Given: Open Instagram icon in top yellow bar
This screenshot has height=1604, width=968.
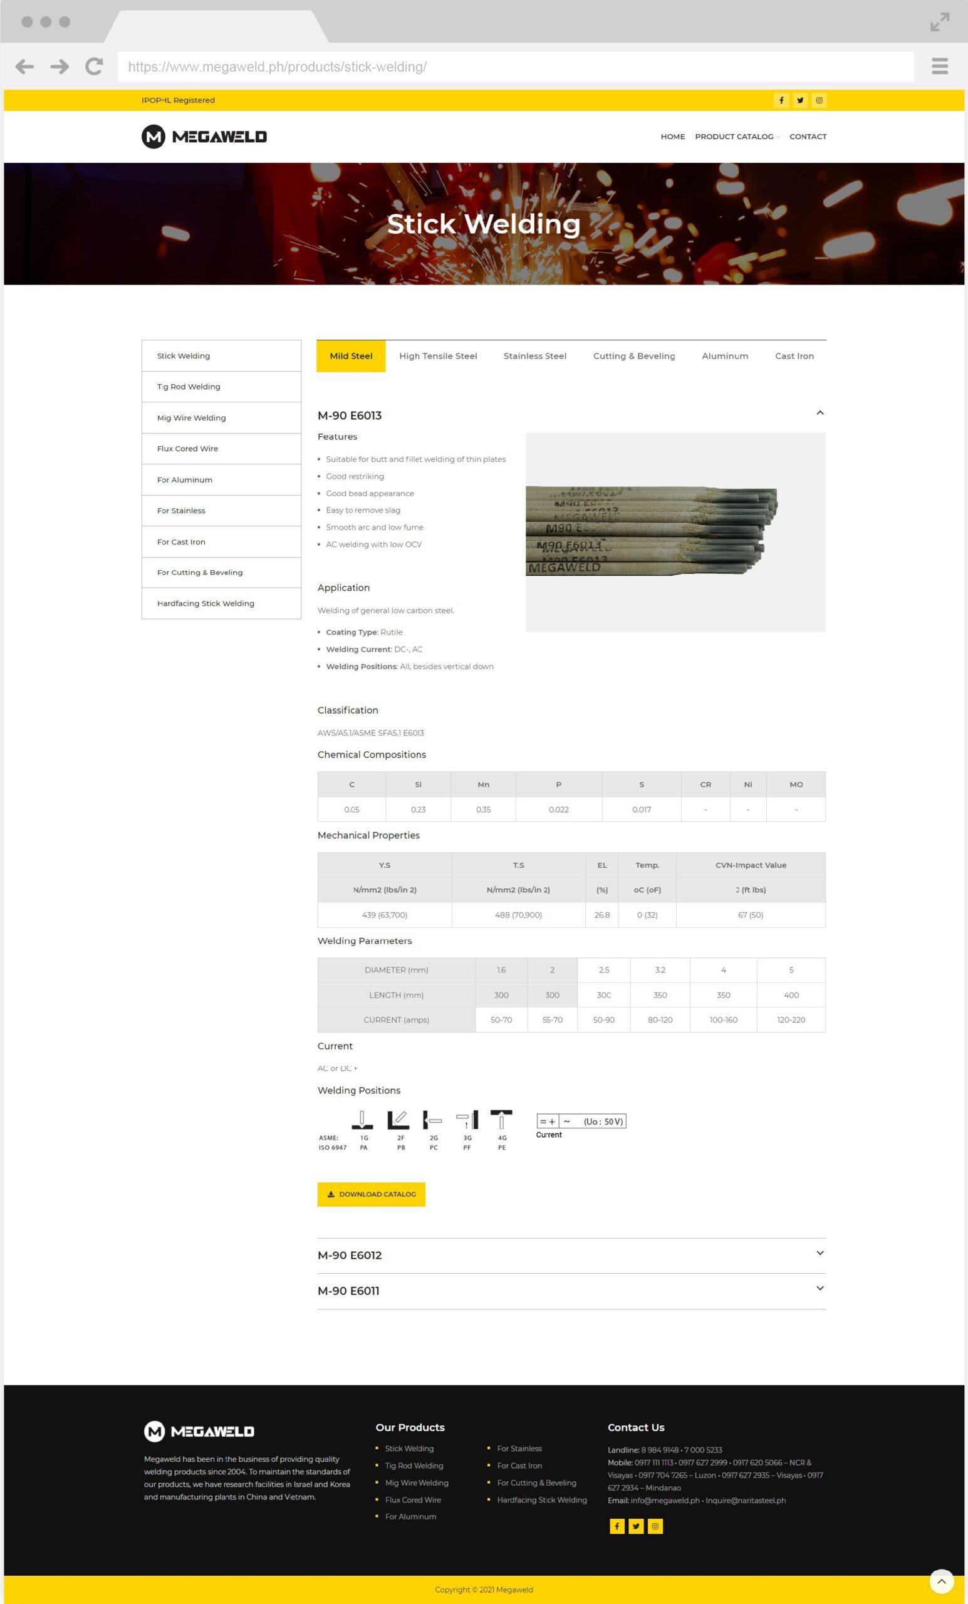Looking at the screenshot, I should click(819, 100).
